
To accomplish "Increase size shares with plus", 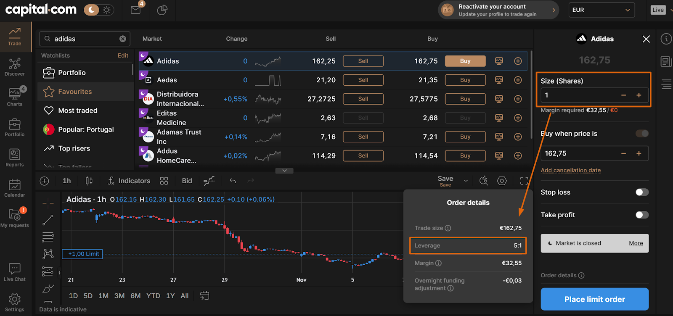I will tap(639, 95).
